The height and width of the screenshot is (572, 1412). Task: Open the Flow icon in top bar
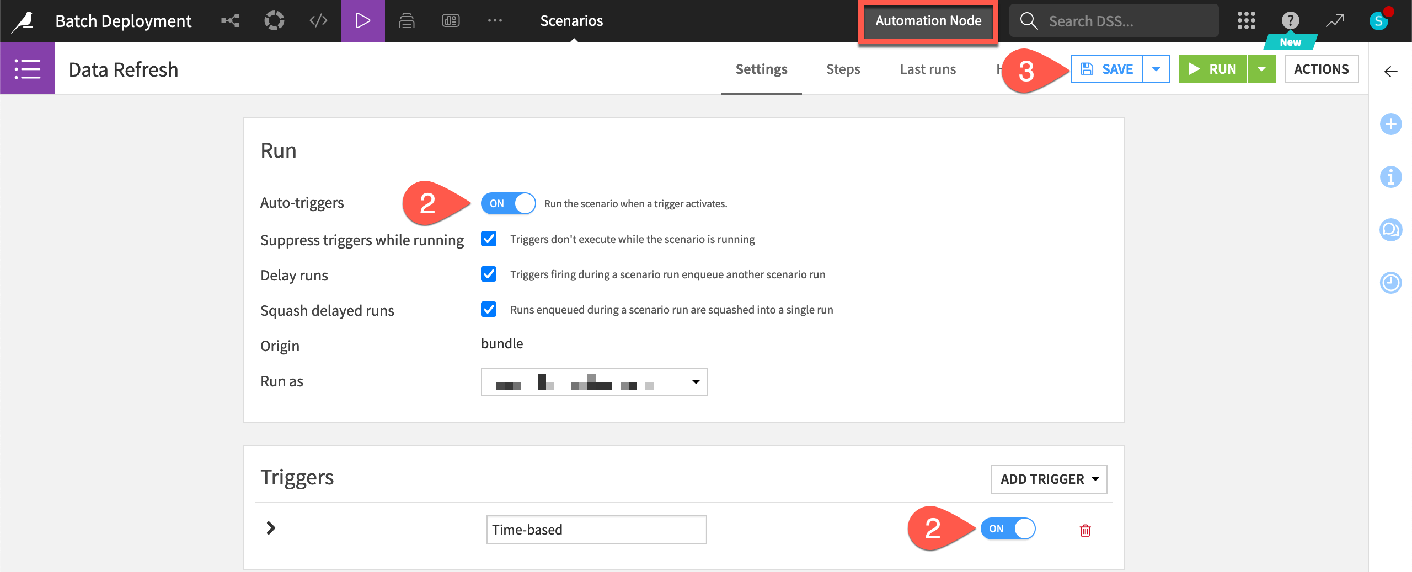click(230, 21)
